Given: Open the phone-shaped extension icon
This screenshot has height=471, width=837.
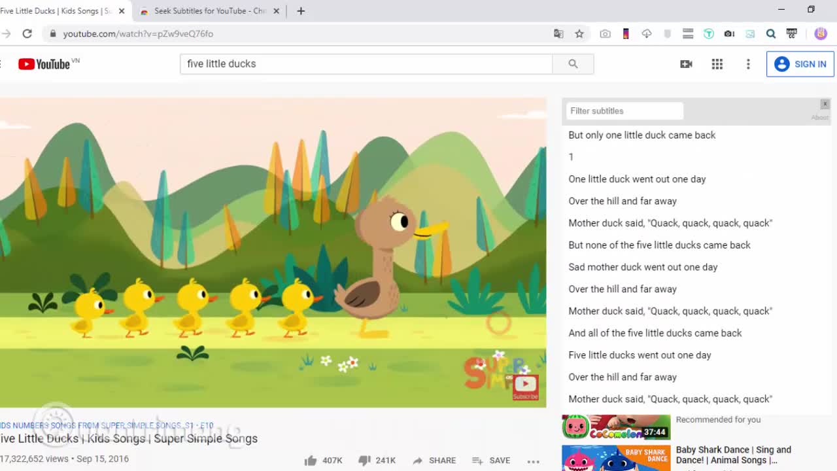Looking at the screenshot, I should click(626, 33).
